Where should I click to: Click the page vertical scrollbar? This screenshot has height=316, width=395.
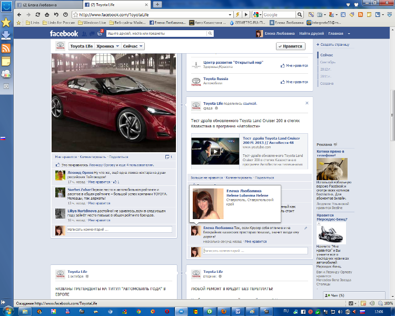click(392, 115)
